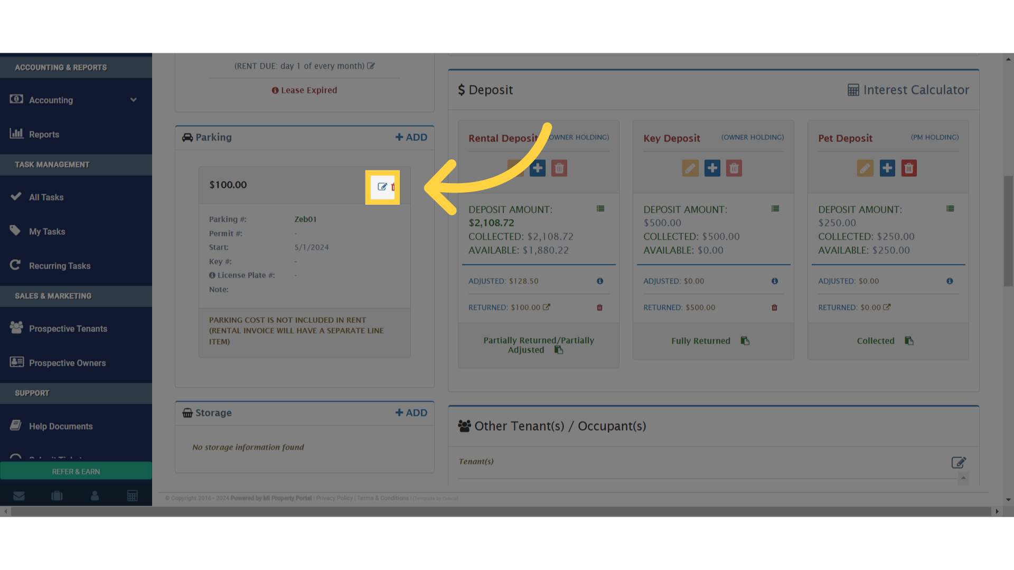Edit the $100.00 parking entry
The width and height of the screenshot is (1014, 570).
(x=382, y=187)
